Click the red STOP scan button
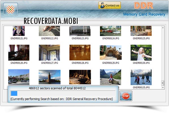This screenshot has width=169, height=113. click(126, 96)
